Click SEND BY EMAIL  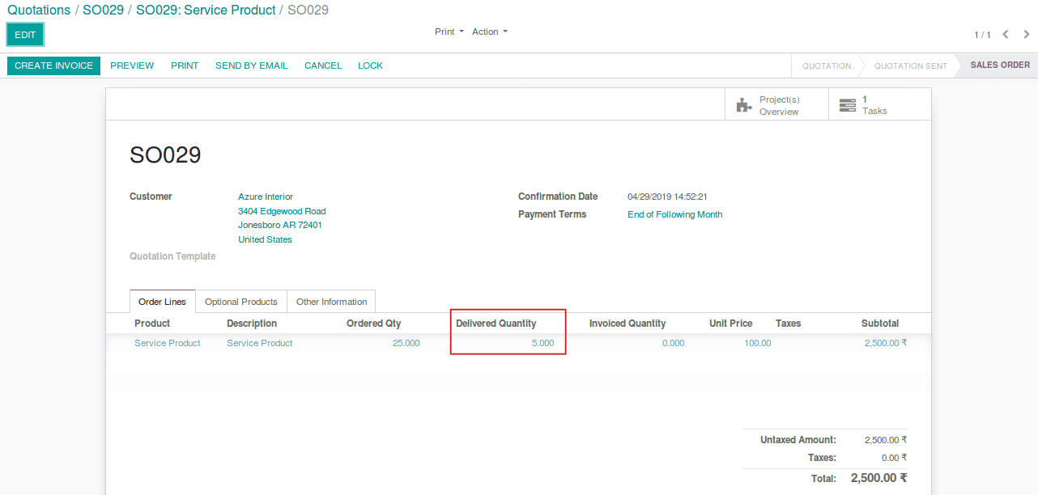[x=251, y=66]
